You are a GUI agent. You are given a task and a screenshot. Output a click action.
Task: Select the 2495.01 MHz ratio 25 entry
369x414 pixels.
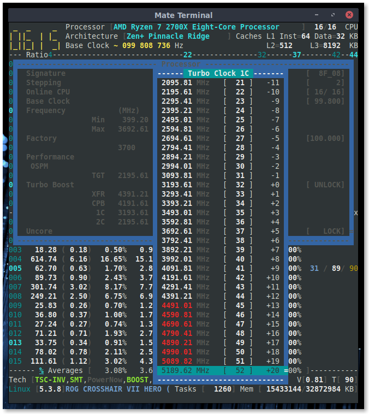(x=221, y=120)
